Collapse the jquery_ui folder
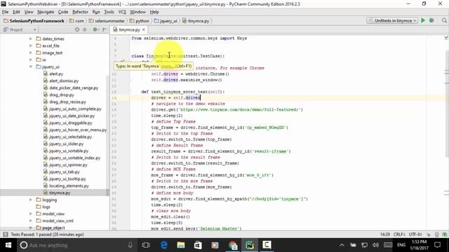Image resolution: width=449 pixels, height=252 pixels. coord(31,66)
